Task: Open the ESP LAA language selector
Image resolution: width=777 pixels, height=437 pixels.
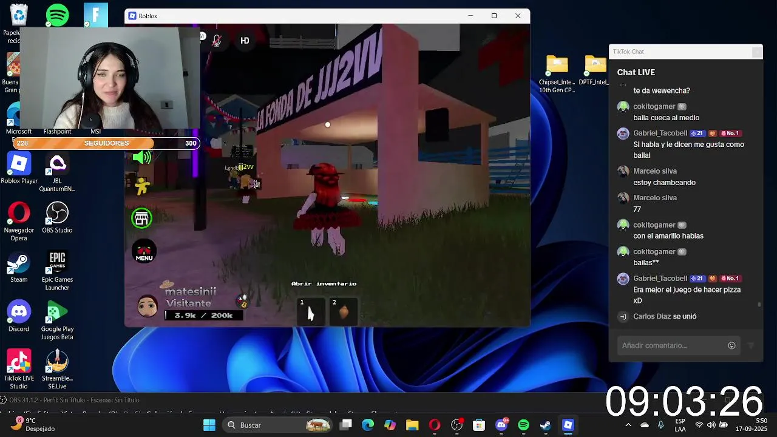Action: 680,425
